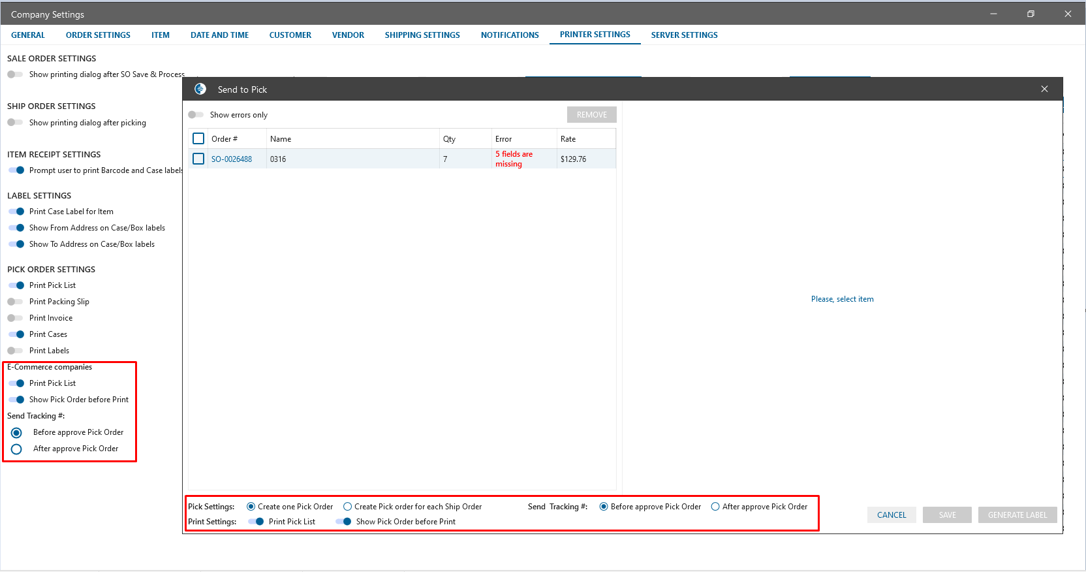Click the Qty column header

click(449, 139)
